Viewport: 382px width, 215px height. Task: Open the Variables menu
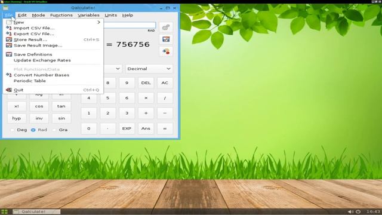pos(88,15)
